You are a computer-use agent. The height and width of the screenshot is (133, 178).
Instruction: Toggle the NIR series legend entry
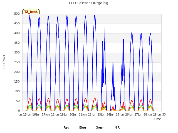pyautogui.click(x=114, y=127)
